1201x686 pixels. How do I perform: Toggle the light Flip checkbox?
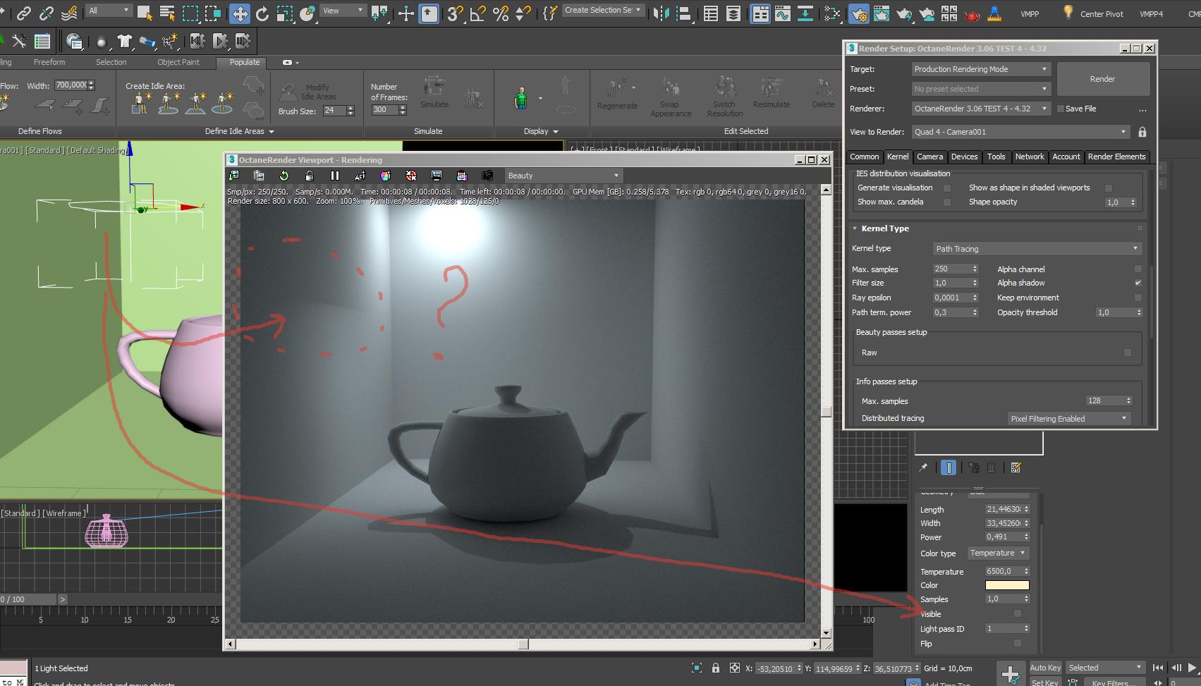click(1017, 643)
